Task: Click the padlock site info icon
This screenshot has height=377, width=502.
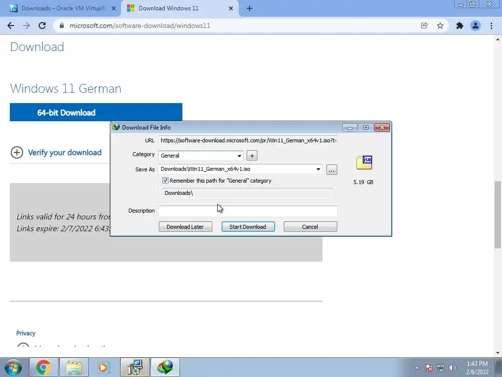Action: 62,26
